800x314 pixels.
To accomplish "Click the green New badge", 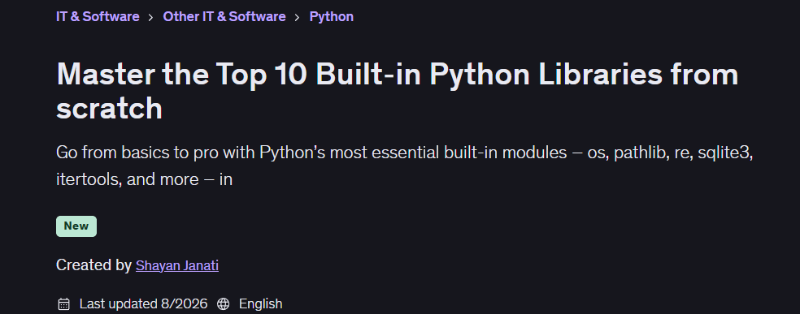I will pyautogui.click(x=76, y=226).
